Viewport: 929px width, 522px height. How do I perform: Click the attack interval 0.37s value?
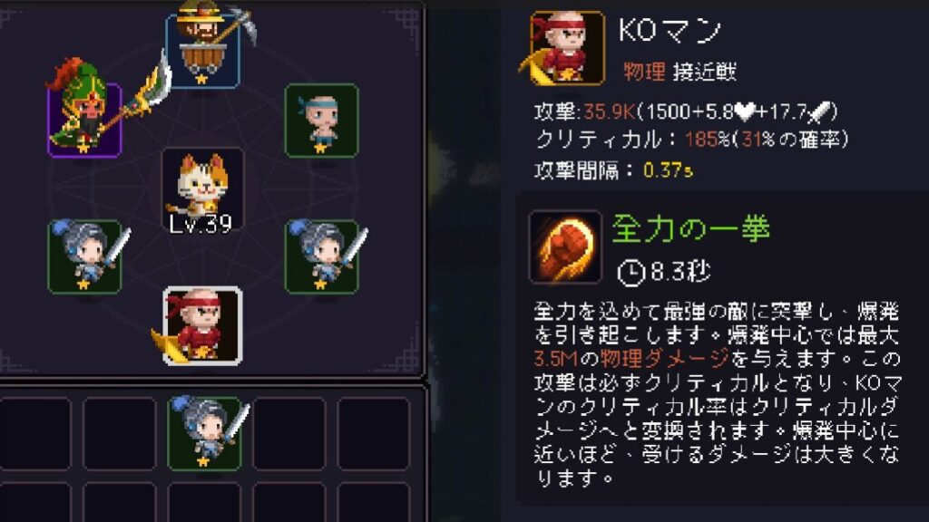pos(668,170)
